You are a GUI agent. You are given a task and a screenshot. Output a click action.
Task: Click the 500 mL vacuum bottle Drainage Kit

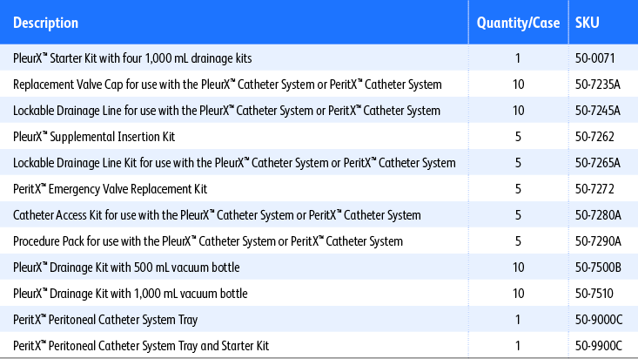(x=126, y=268)
